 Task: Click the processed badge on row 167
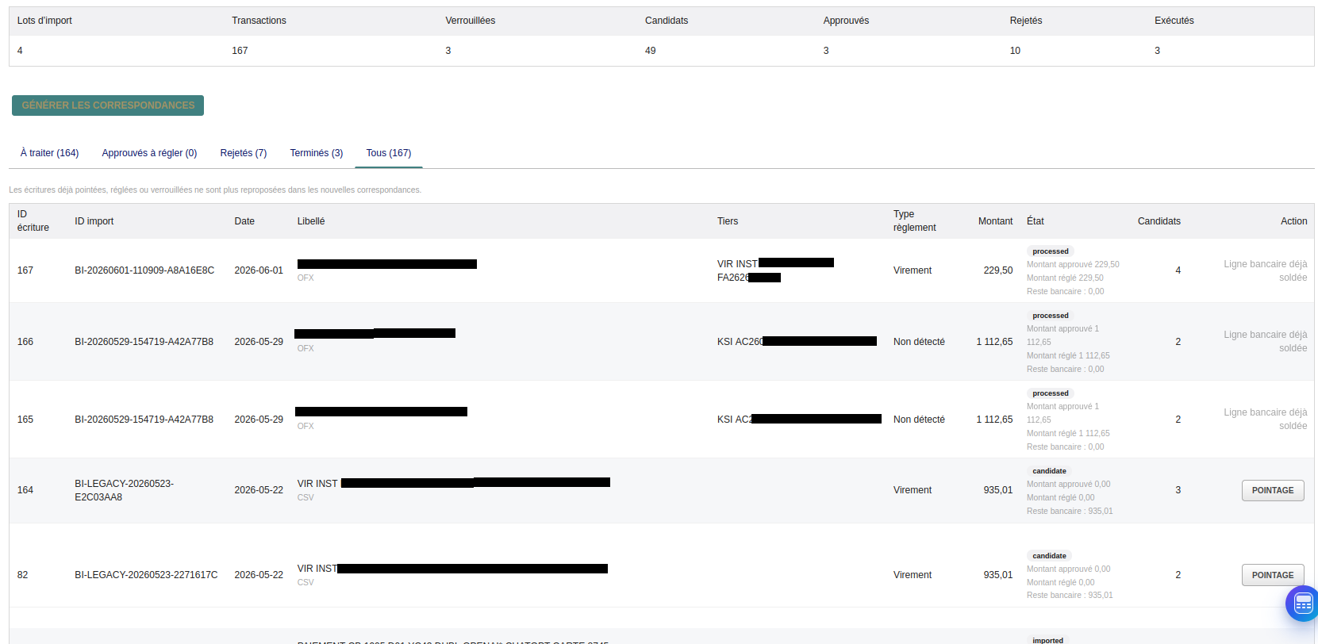point(1051,251)
